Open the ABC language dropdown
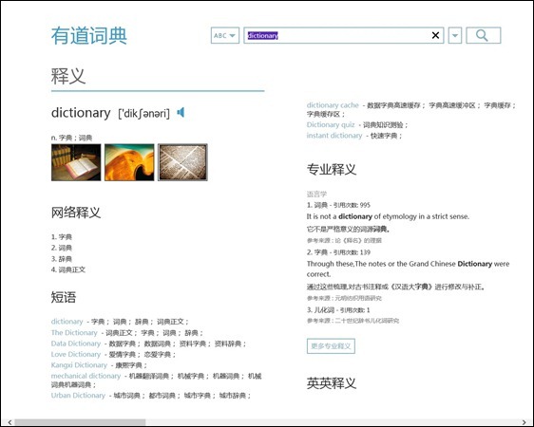The width and height of the screenshot is (534, 427). [x=225, y=35]
